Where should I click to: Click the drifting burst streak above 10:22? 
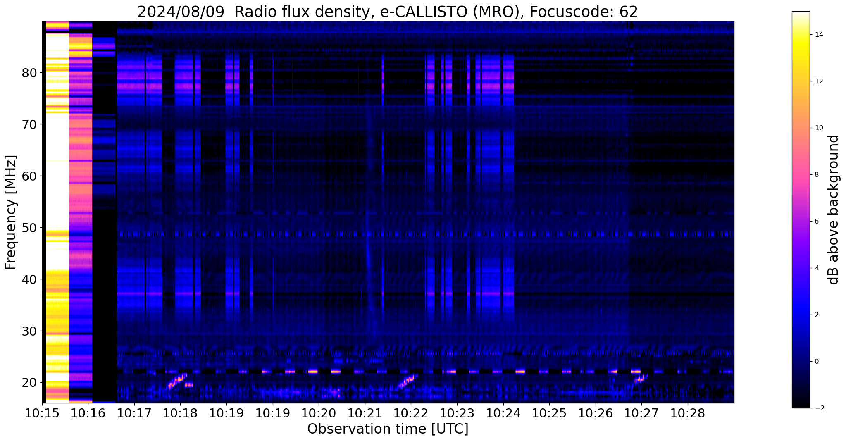(x=408, y=381)
